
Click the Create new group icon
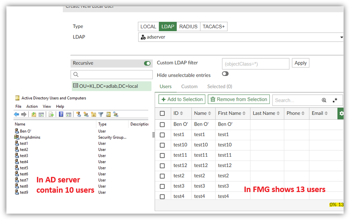pyautogui.click(x=86, y=114)
